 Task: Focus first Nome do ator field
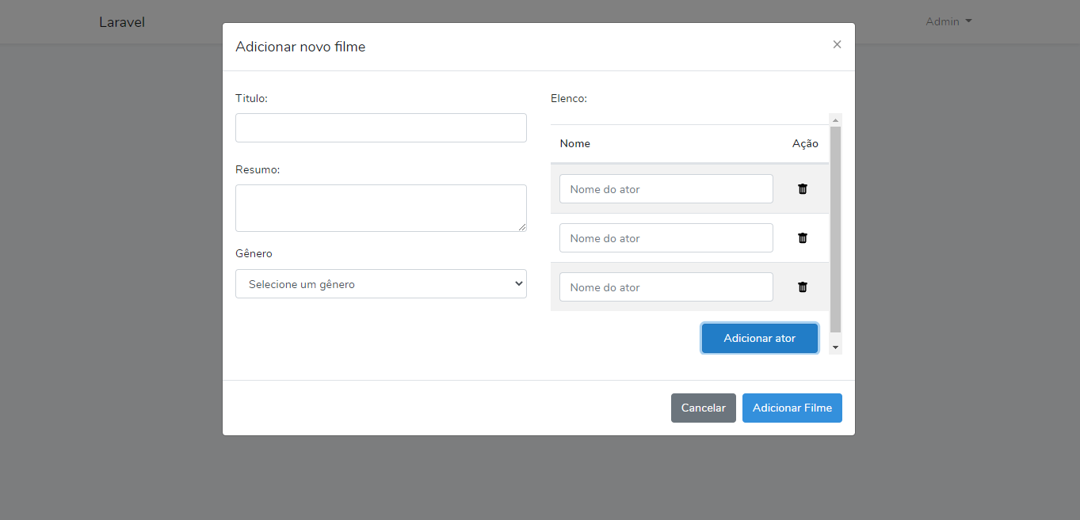point(666,188)
